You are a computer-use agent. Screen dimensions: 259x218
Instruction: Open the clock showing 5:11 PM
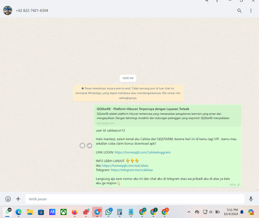click(x=231, y=212)
